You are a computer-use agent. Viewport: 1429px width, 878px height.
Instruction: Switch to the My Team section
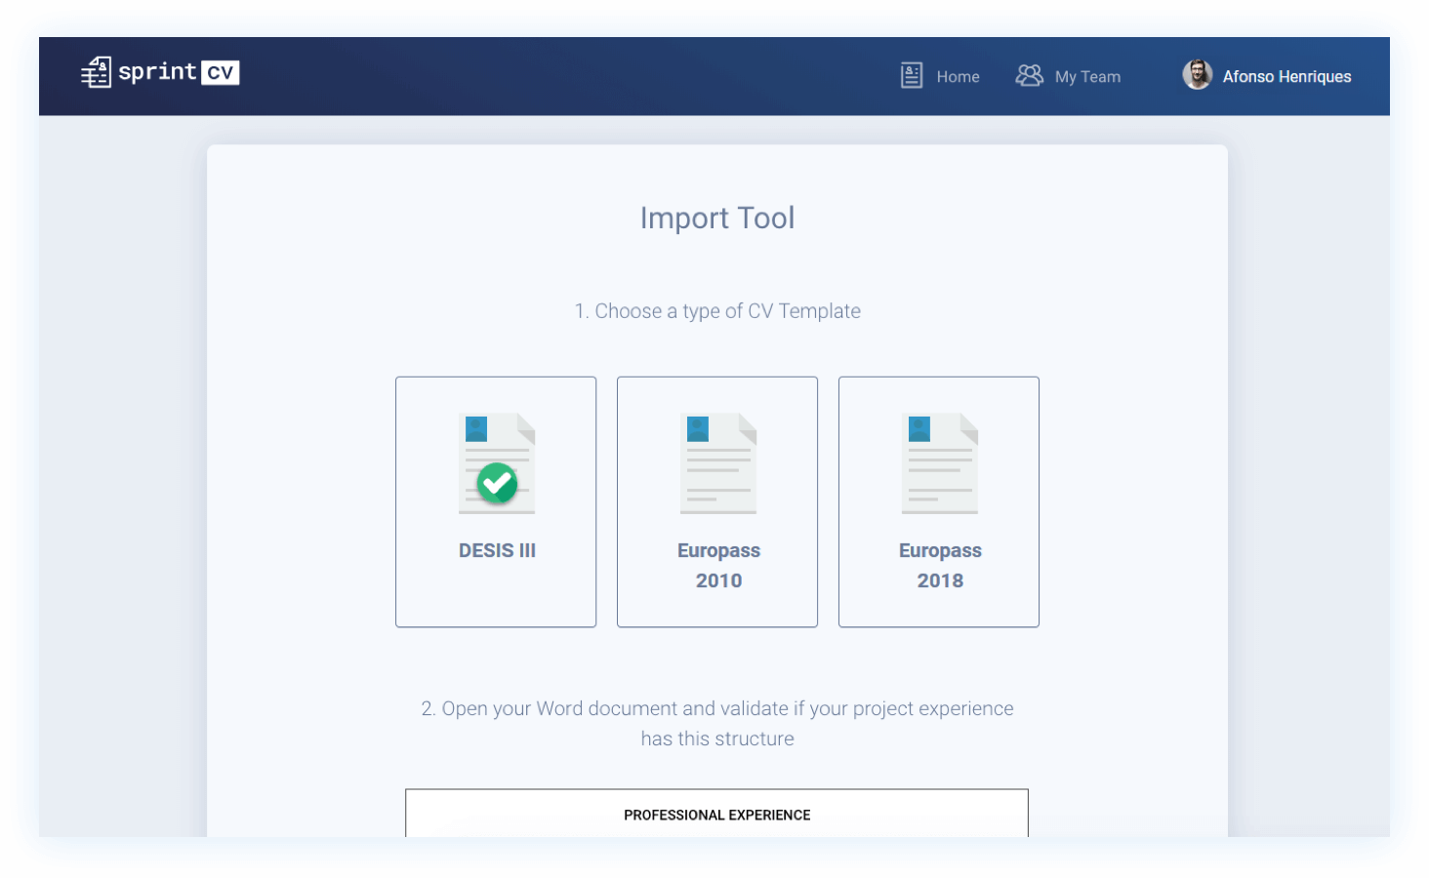tap(1087, 76)
